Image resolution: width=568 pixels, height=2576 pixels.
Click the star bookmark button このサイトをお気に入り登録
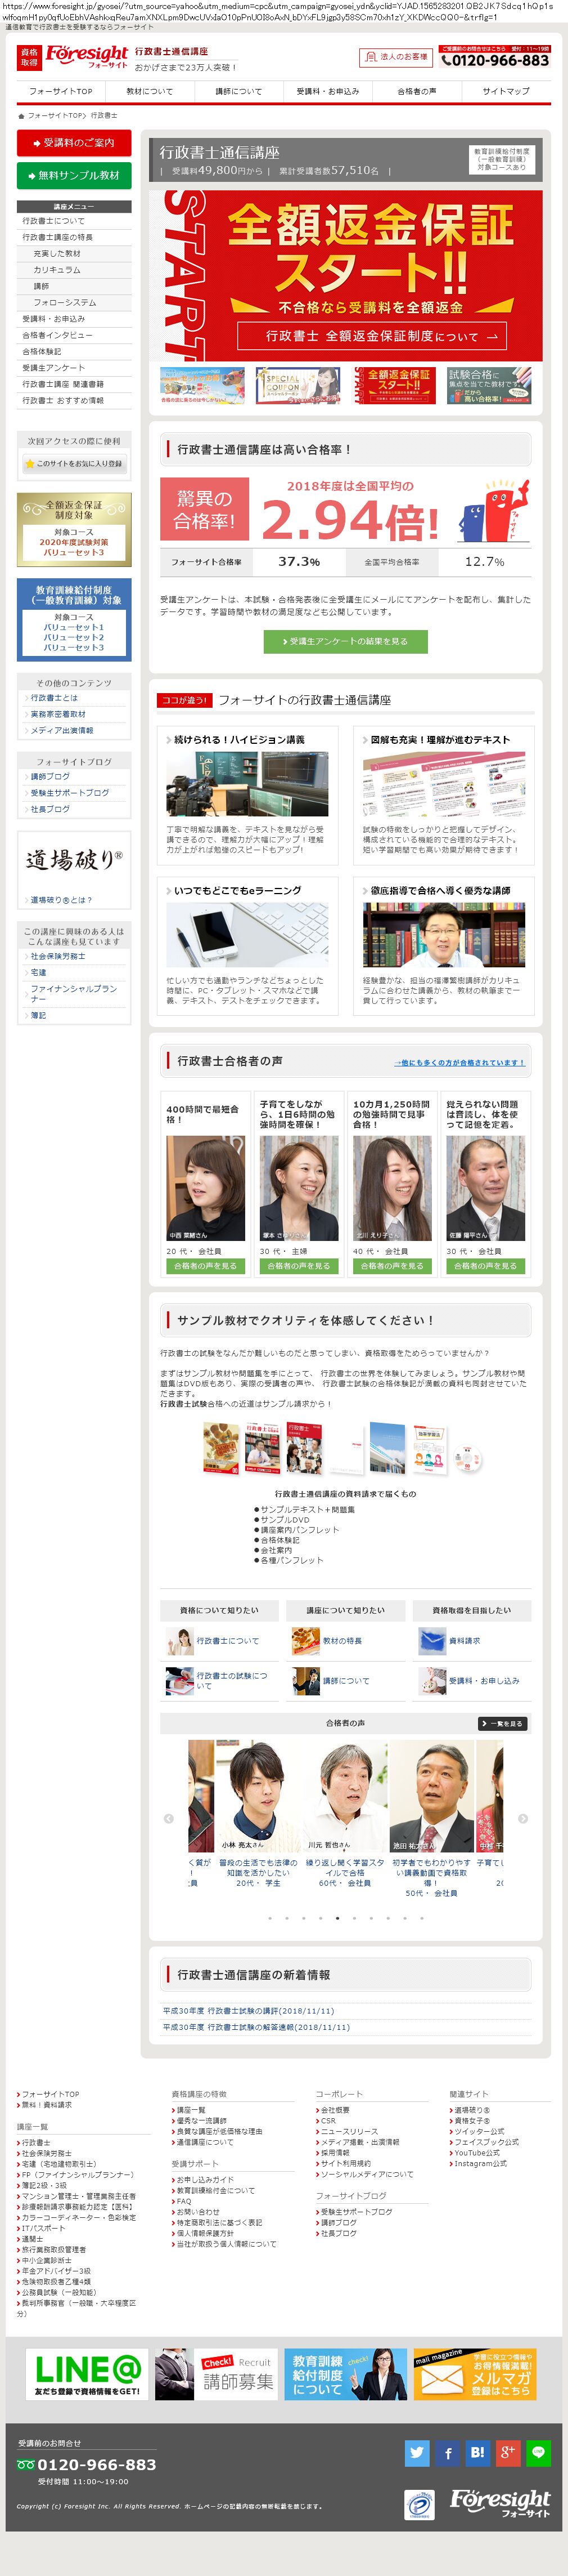coord(74,464)
